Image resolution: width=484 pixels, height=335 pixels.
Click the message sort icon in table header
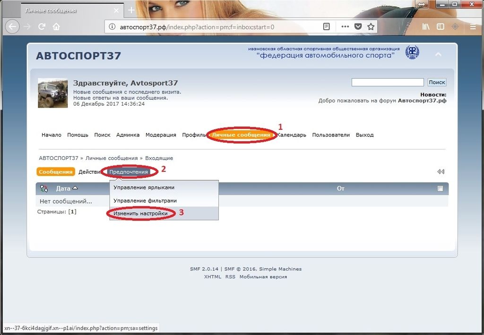pyautogui.click(x=44, y=189)
